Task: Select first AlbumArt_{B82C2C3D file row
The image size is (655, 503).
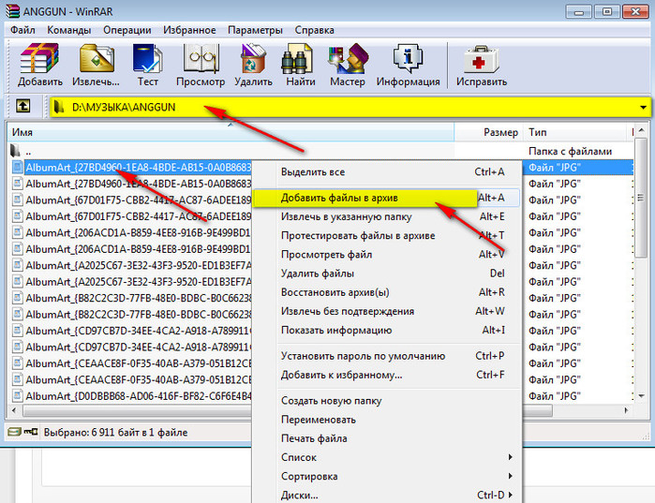Action: click(130, 298)
